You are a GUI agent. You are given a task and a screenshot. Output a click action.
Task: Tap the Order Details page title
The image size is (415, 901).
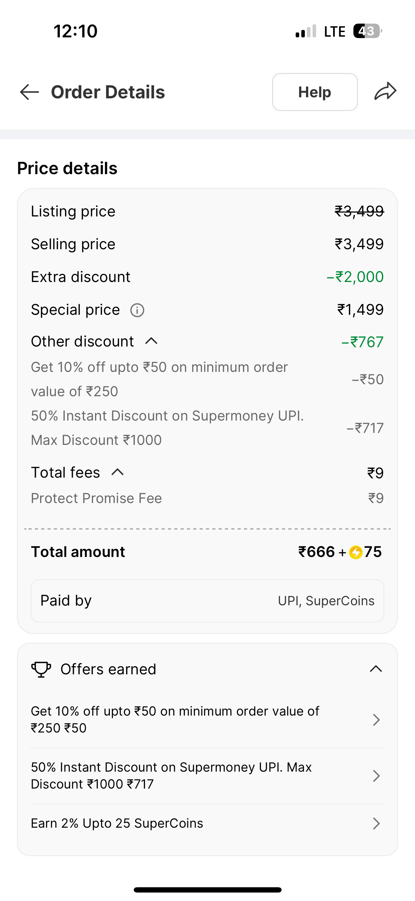[108, 92]
